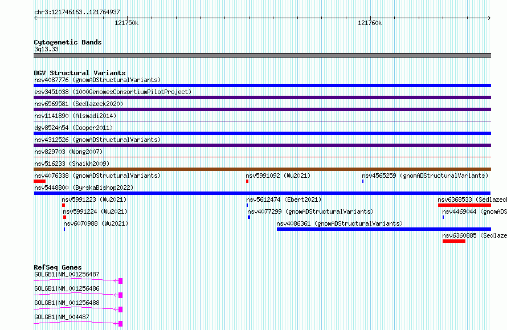Screen dimensions: 507x330
Task: Select the magenta exon of NM_001256488
Action: [120, 309]
